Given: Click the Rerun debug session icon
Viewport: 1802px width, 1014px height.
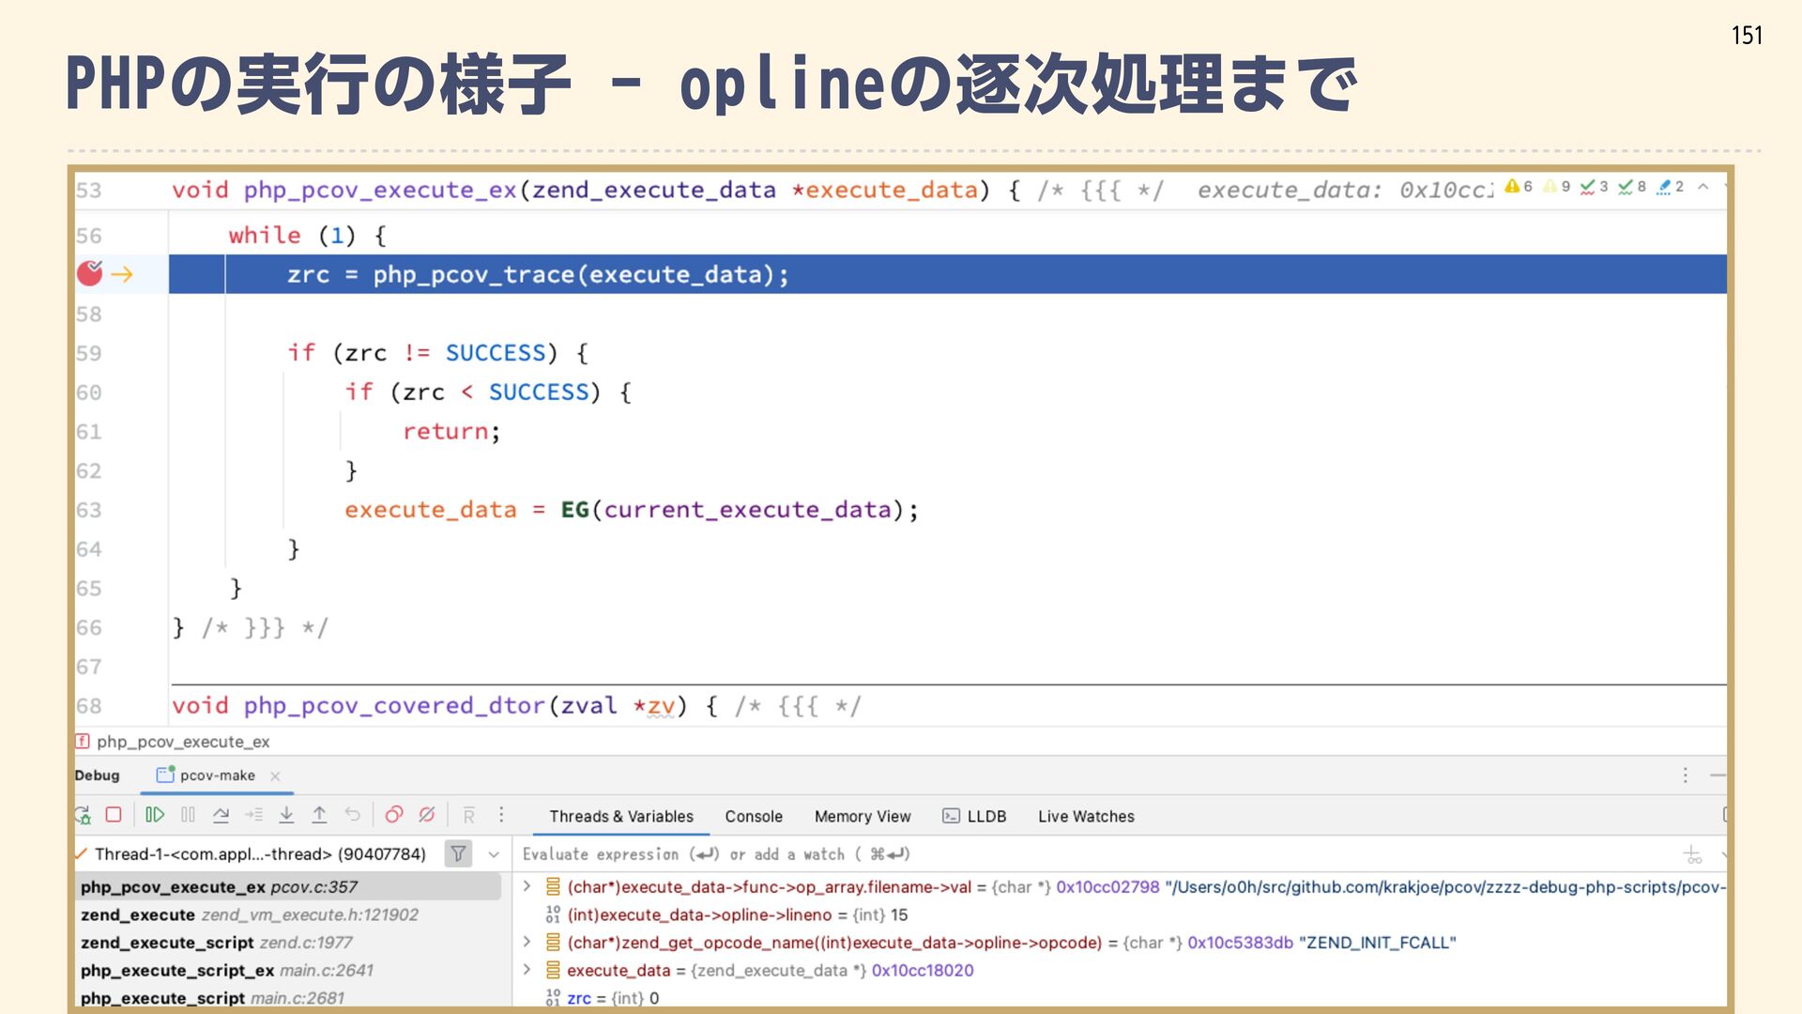Looking at the screenshot, I should click(84, 815).
